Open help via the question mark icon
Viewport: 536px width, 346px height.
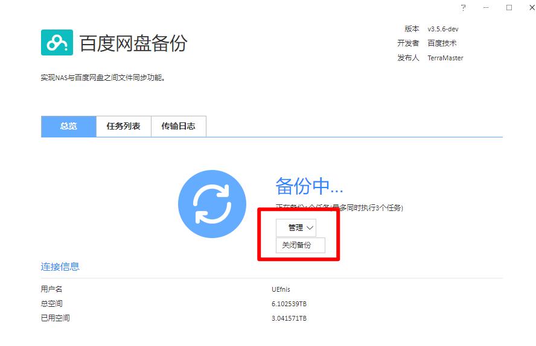pyautogui.click(x=463, y=7)
